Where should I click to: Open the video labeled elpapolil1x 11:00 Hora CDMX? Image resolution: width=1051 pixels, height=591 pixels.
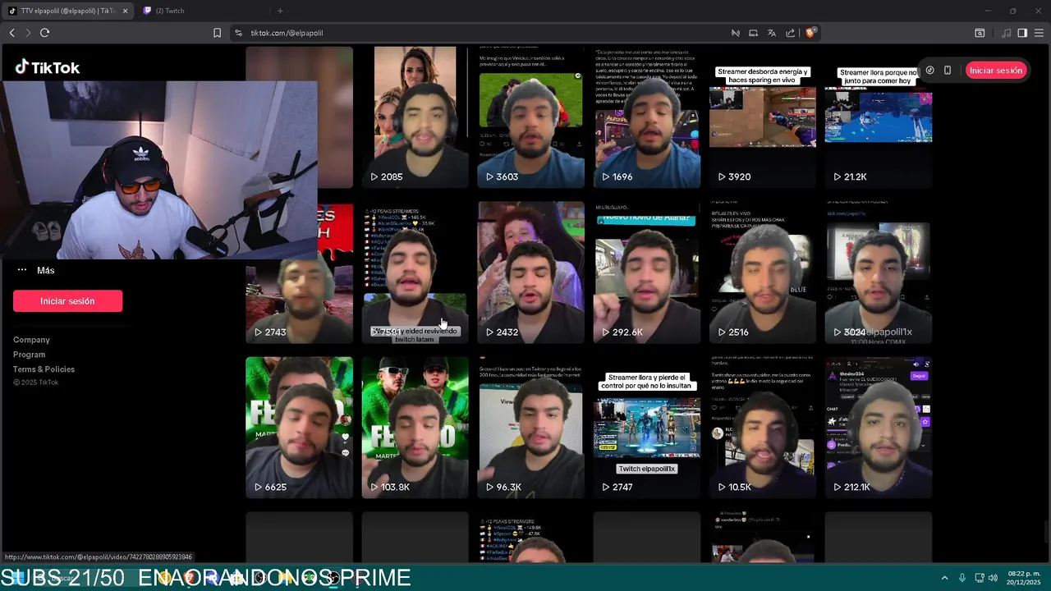click(878, 273)
